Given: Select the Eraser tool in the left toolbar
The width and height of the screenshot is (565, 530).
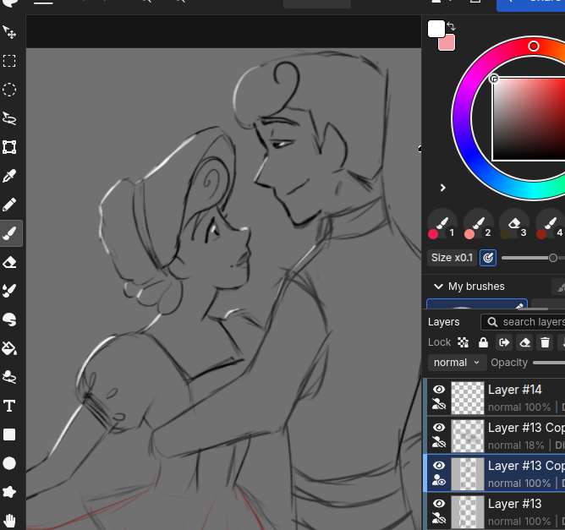Looking at the screenshot, I should [x=9, y=262].
